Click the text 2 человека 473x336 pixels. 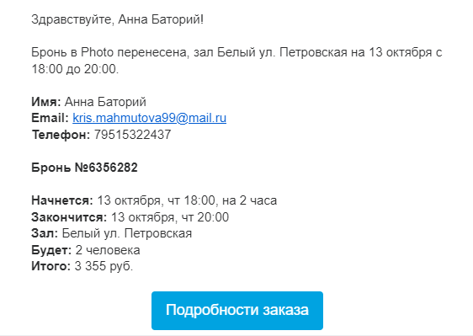pos(108,250)
